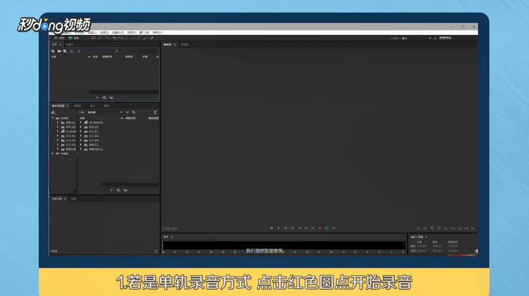529x296 pixels.
Task: Click the Media Browser horizontal scrollbar
Action: pos(130,184)
